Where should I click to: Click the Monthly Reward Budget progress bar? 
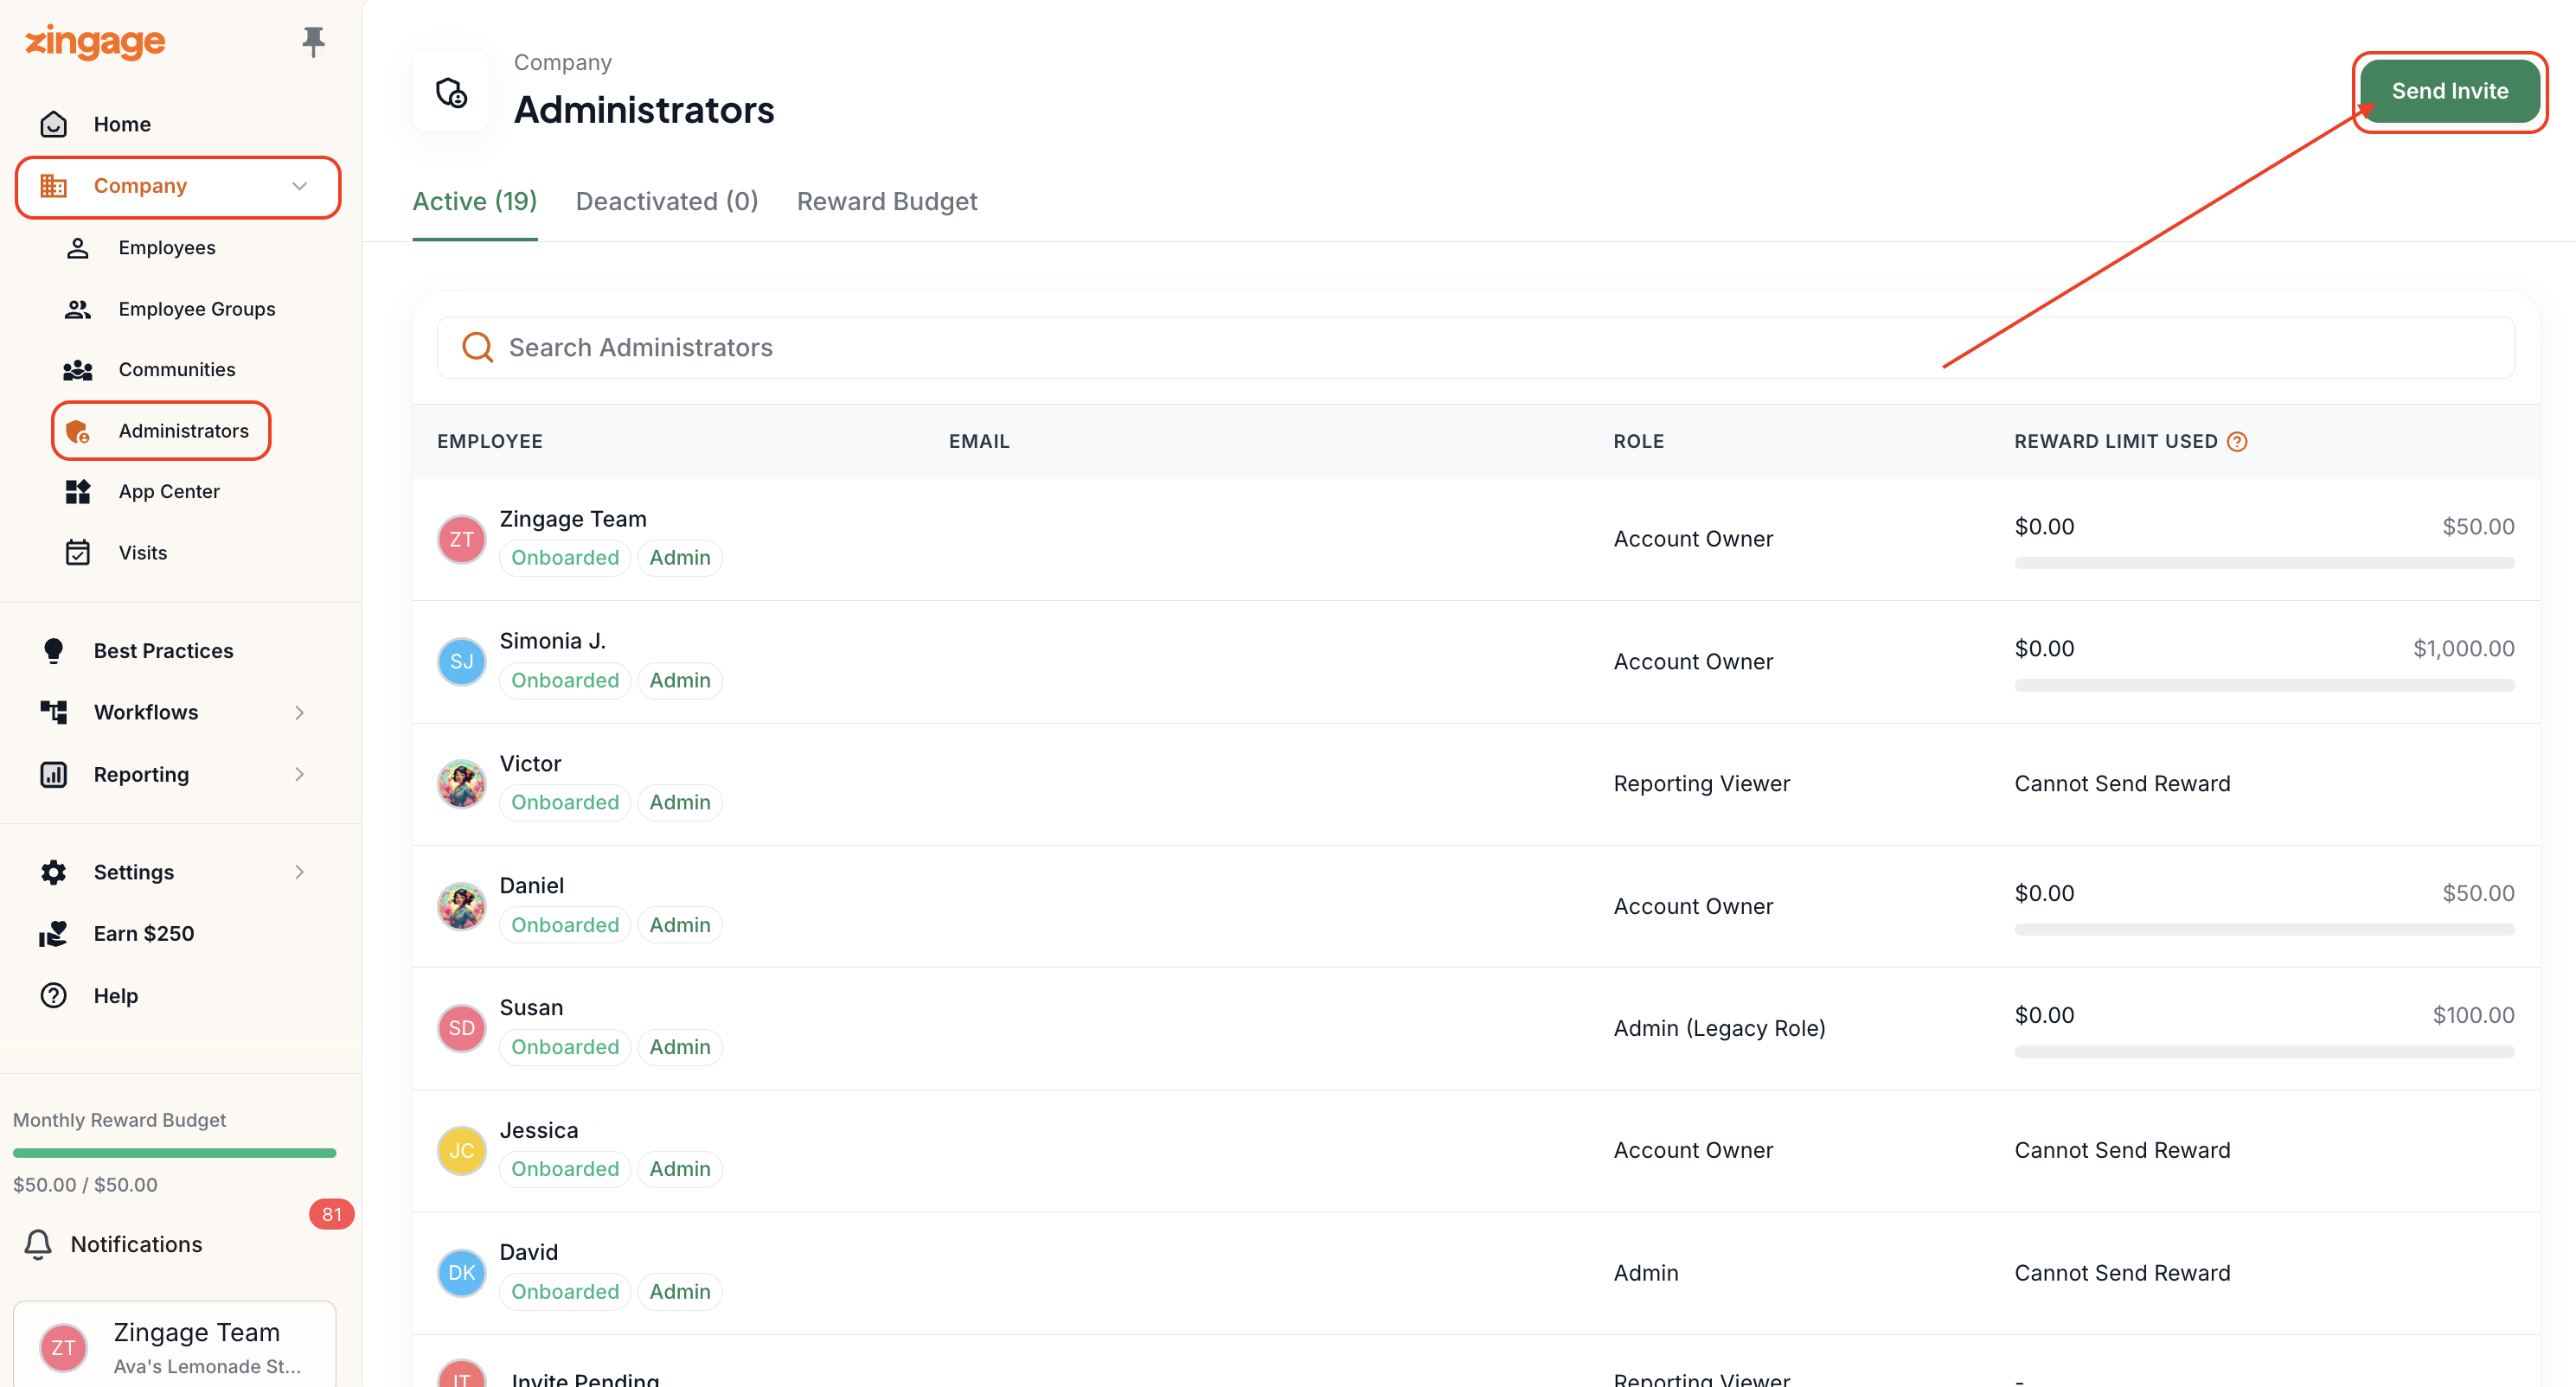[174, 1153]
